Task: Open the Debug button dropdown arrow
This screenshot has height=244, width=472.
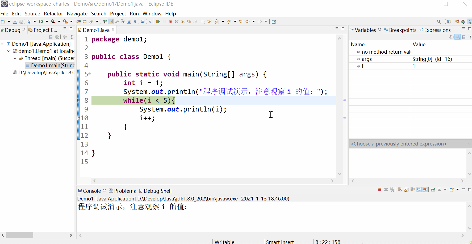Action: 35,22
